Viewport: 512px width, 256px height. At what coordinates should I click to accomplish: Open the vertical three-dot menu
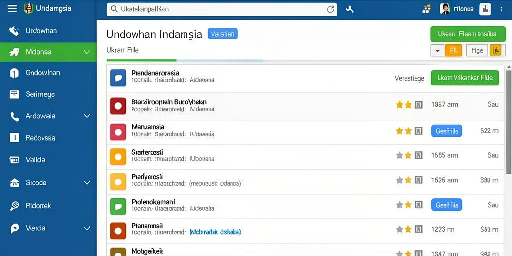(502, 9)
